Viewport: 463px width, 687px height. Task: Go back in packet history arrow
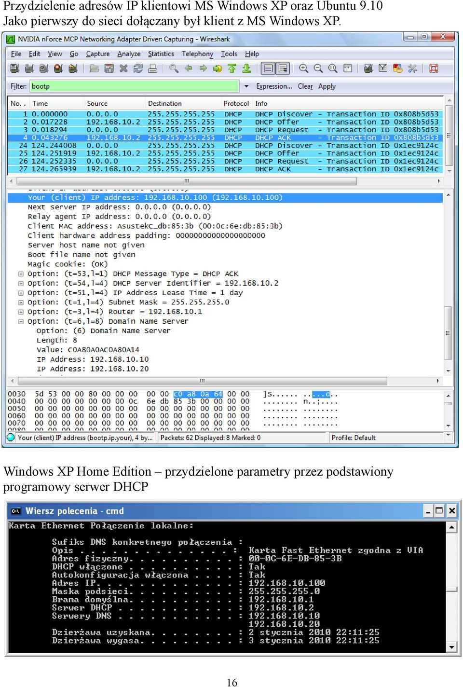click(x=189, y=69)
